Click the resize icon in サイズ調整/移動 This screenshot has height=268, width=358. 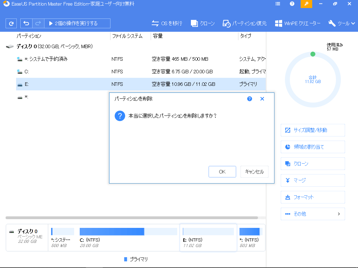[x=288, y=130]
